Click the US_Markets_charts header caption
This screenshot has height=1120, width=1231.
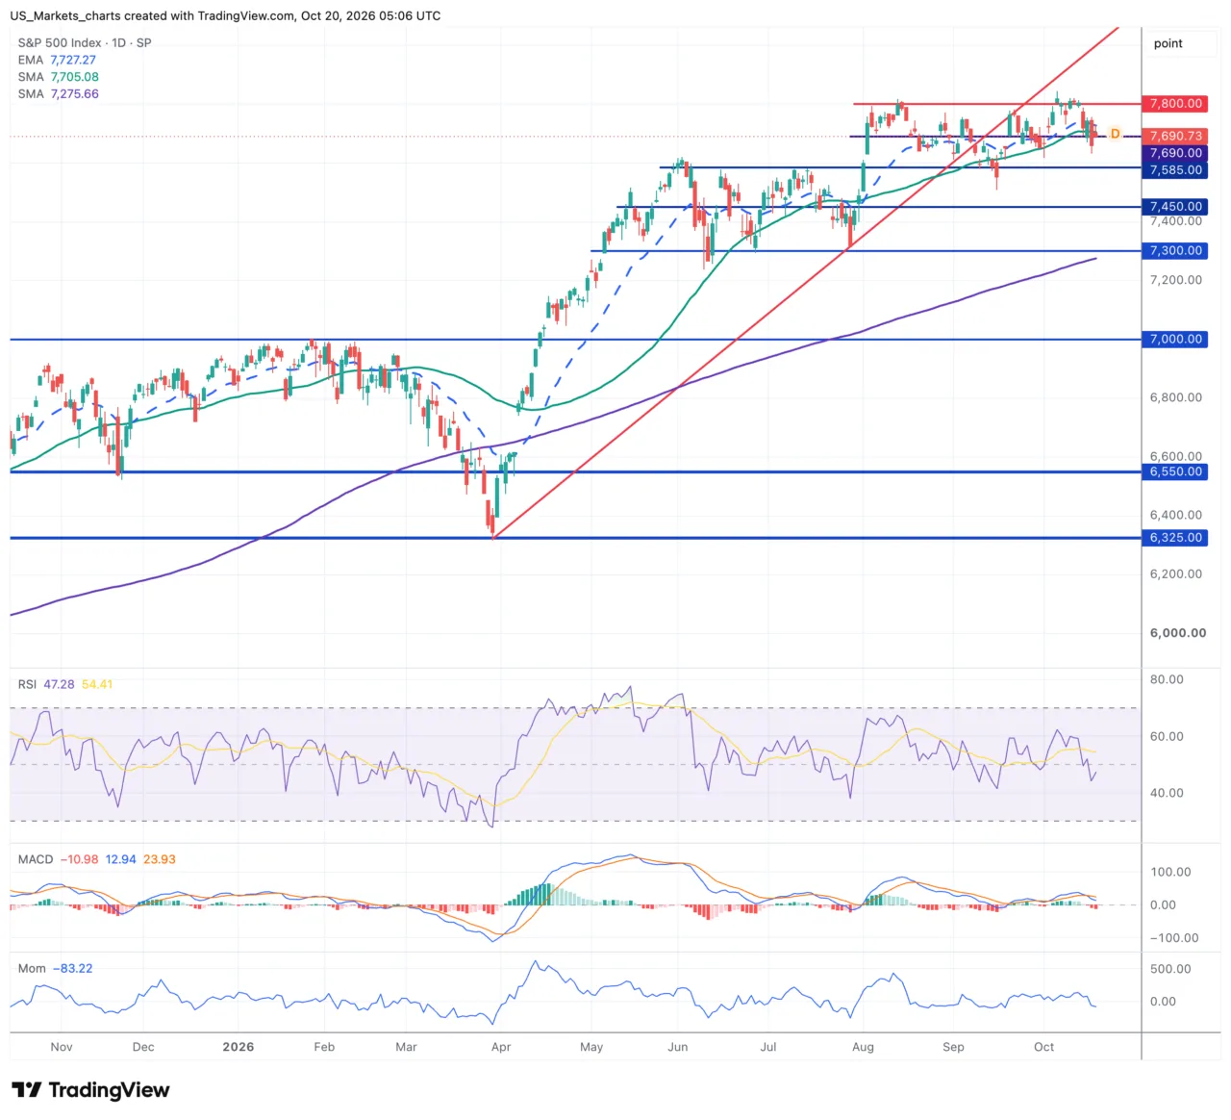click(x=225, y=15)
